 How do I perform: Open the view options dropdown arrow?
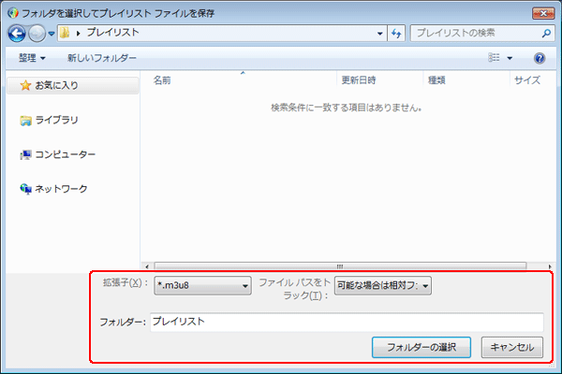pos(510,58)
